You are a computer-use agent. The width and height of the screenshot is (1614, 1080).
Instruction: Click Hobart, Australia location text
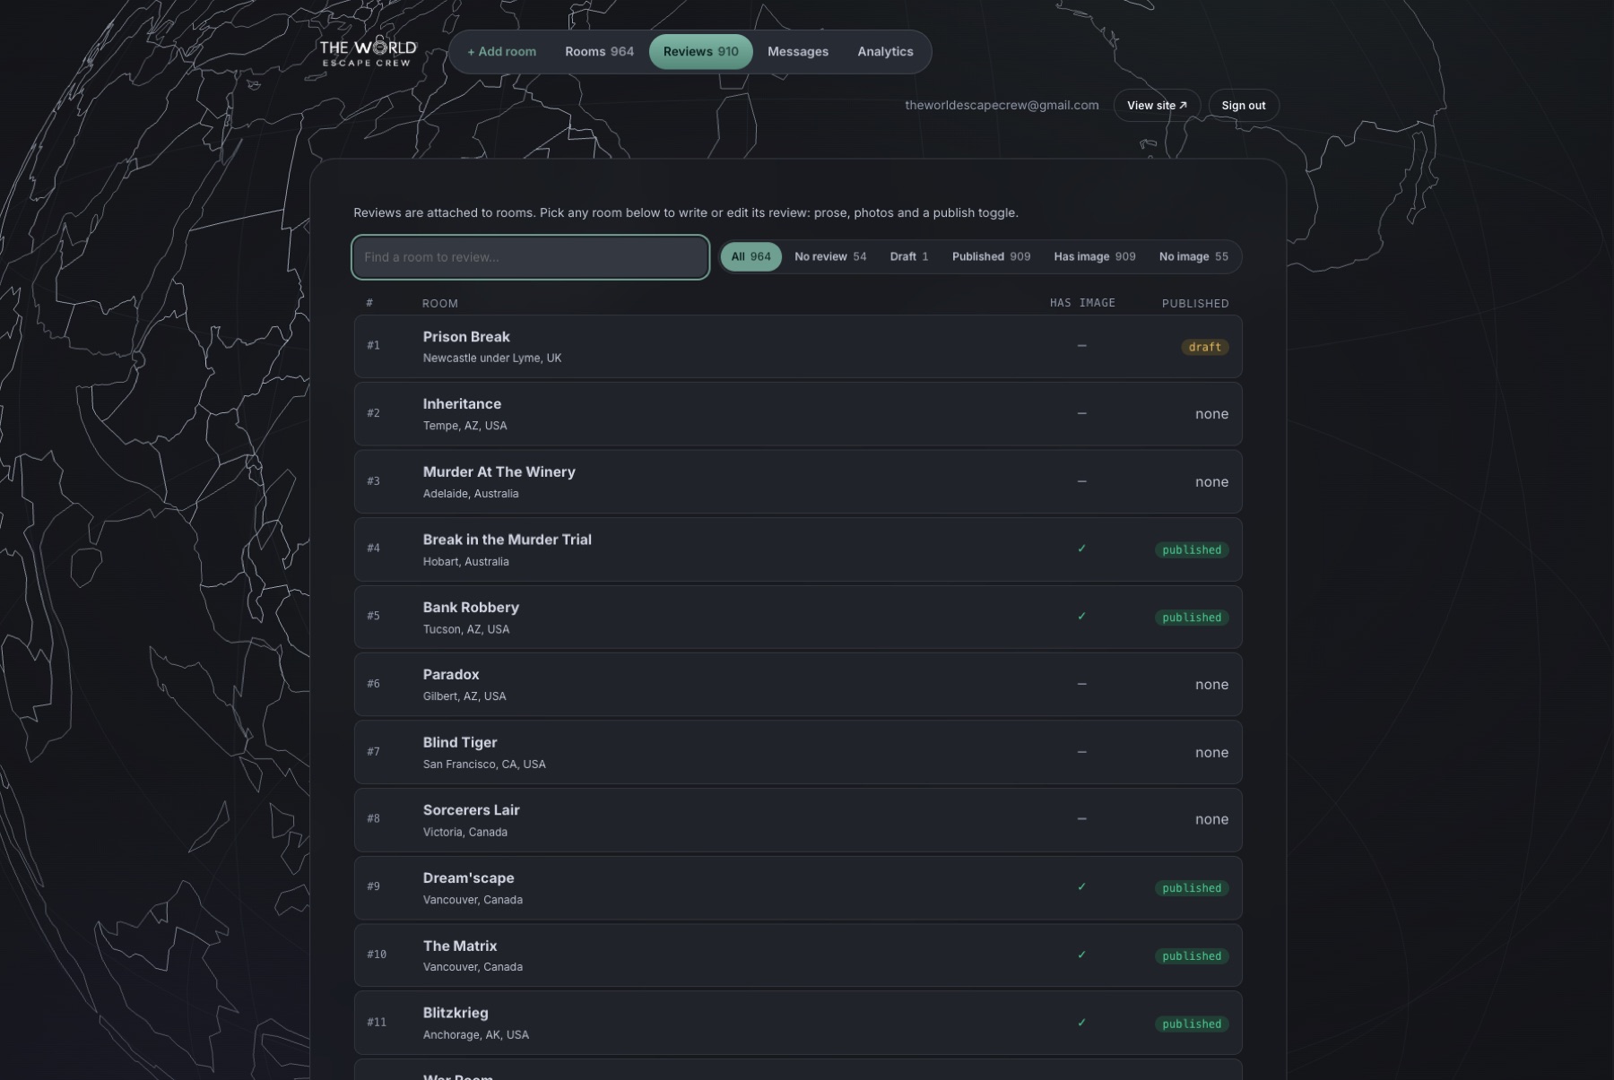click(465, 562)
